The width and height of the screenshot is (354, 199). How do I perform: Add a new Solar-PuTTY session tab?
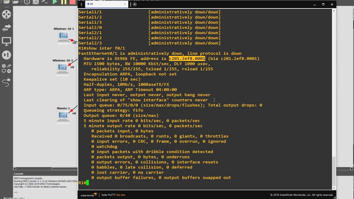tap(135, 4)
